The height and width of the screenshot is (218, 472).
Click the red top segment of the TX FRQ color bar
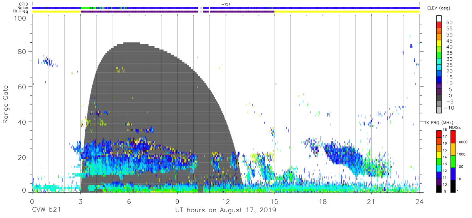pyautogui.click(x=439, y=133)
